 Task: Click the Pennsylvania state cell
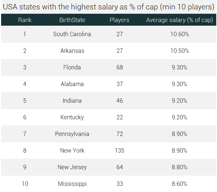pyautogui.click(x=72, y=134)
